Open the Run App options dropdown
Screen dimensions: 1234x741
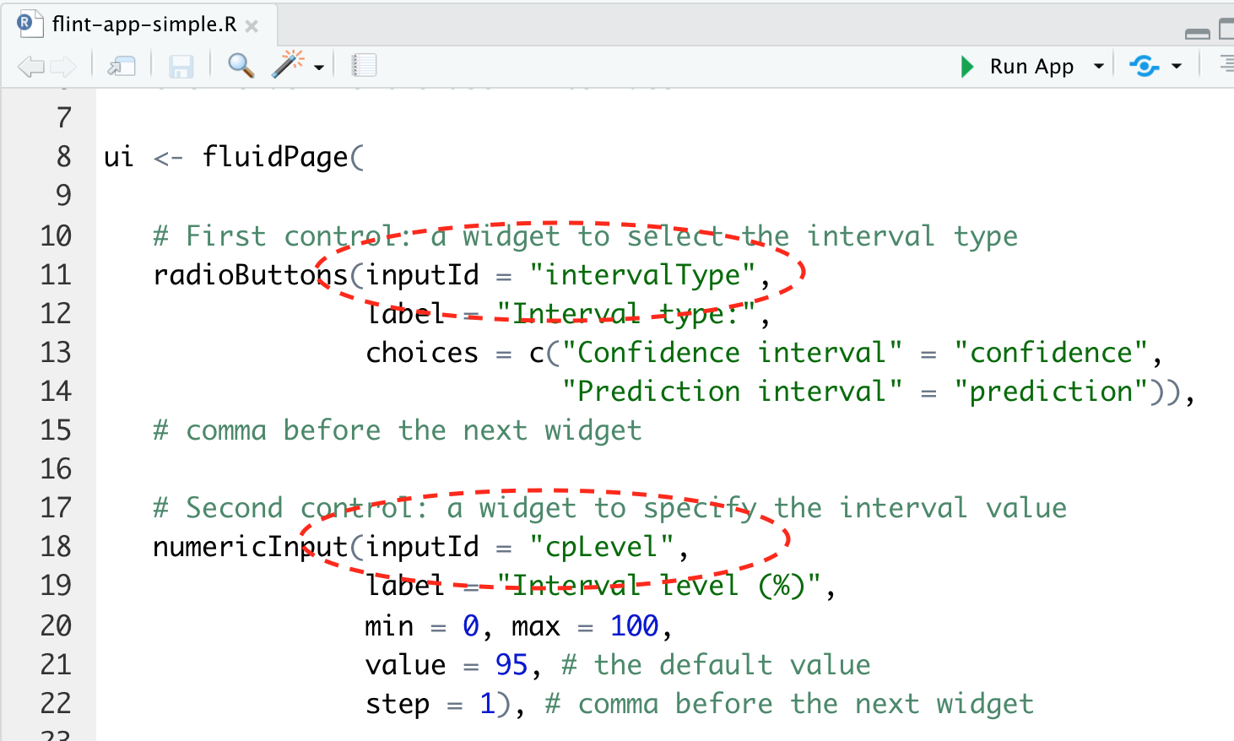pyautogui.click(x=1098, y=66)
